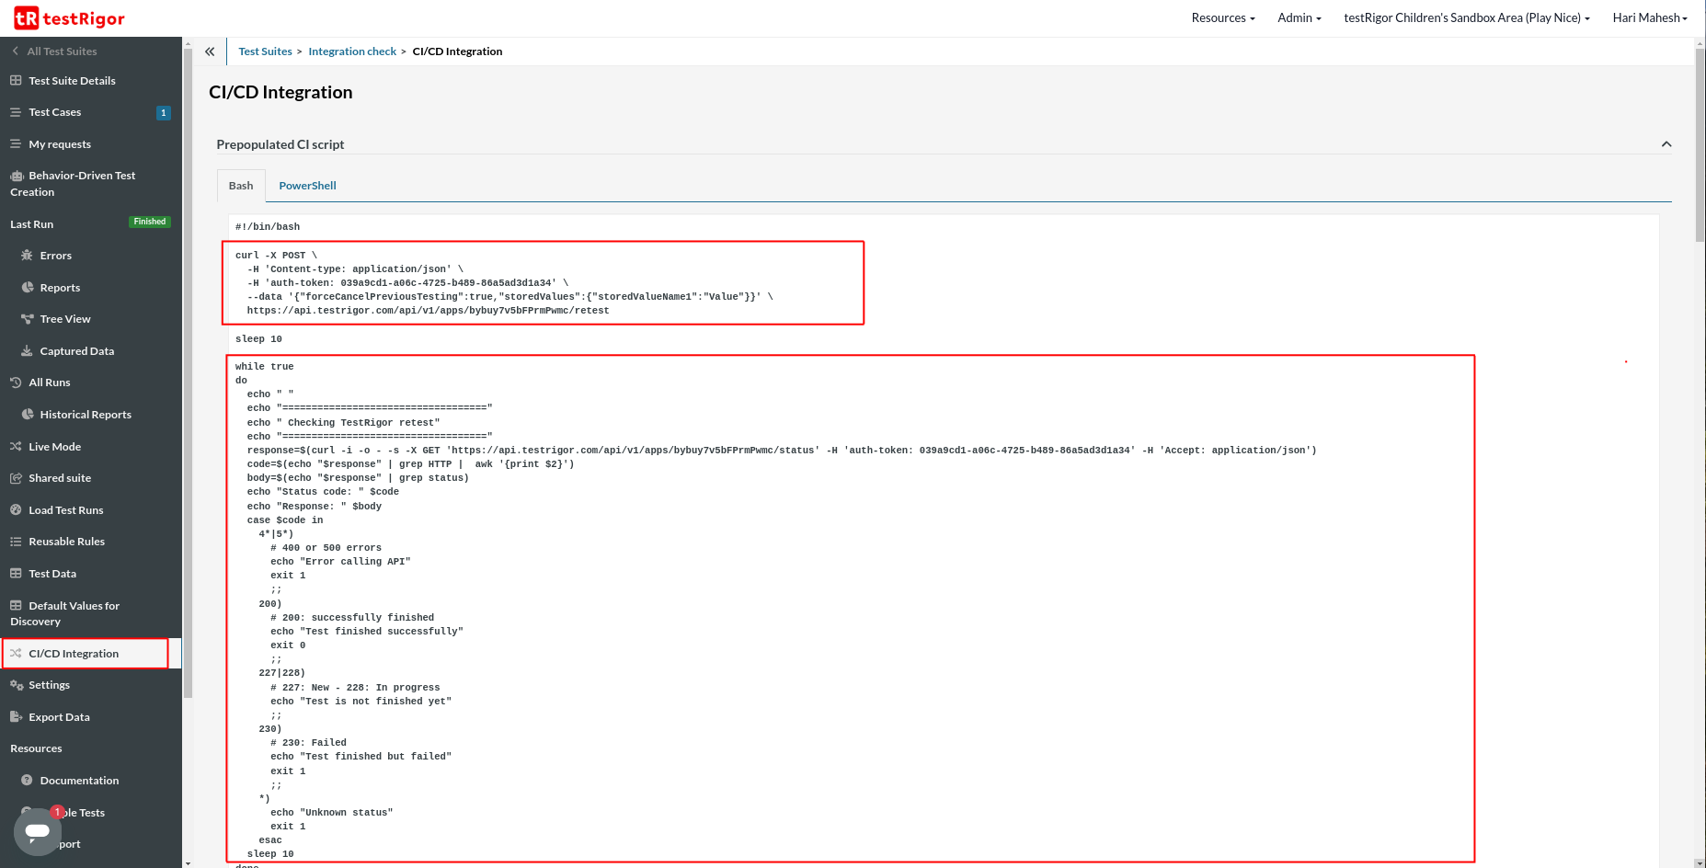
Task: Open Tree View in sidebar
Action: (x=64, y=319)
